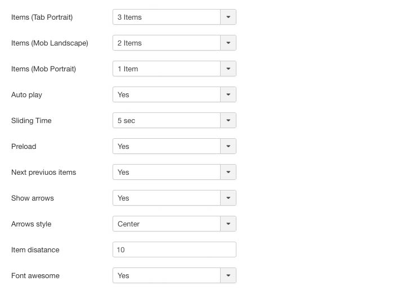Focus the Item disatance input field
The image size is (394, 295).
(174, 249)
